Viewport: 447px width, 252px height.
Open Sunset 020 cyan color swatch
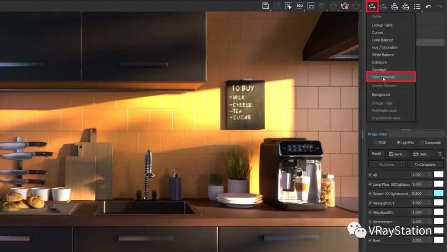[438, 193]
